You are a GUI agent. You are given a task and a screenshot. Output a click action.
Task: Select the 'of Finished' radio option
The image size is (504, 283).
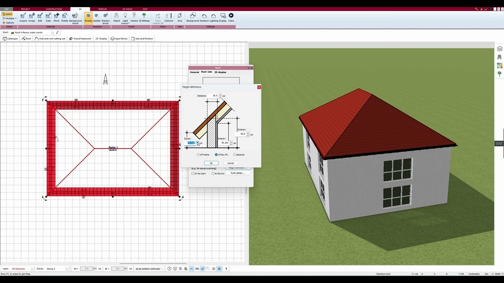click(x=203, y=154)
